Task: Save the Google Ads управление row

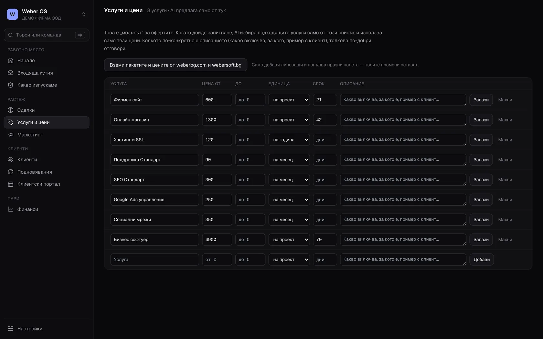Action: click(x=481, y=200)
